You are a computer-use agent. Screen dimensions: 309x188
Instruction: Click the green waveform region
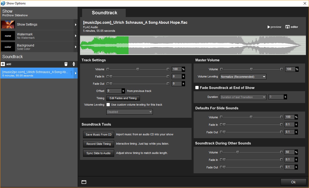(x=105, y=45)
